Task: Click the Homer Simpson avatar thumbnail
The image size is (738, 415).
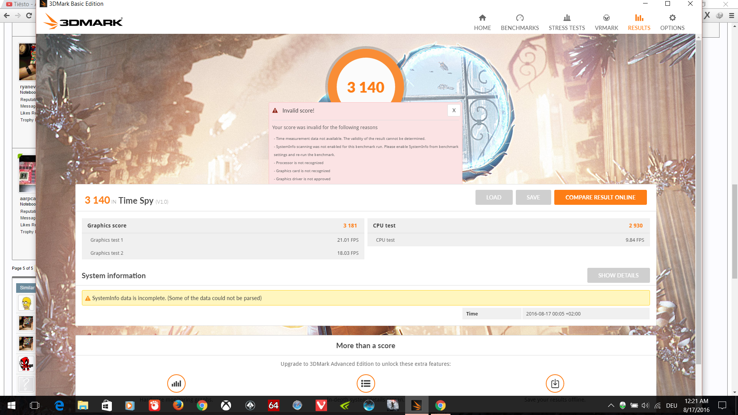Action: tap(26, 303)
